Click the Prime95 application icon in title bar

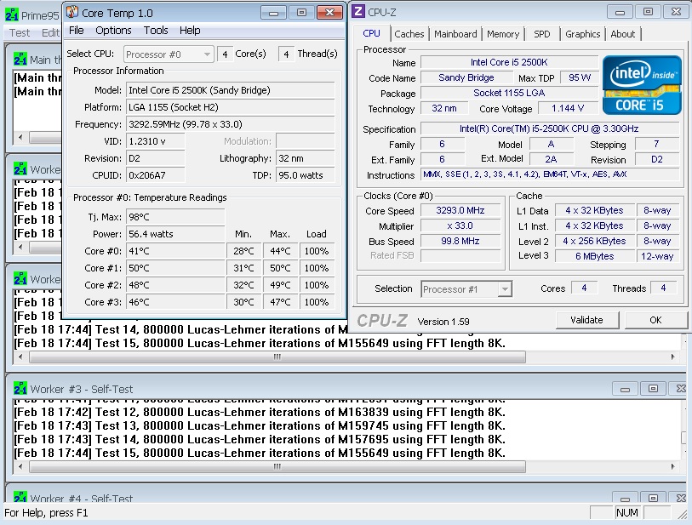[12, 15]
